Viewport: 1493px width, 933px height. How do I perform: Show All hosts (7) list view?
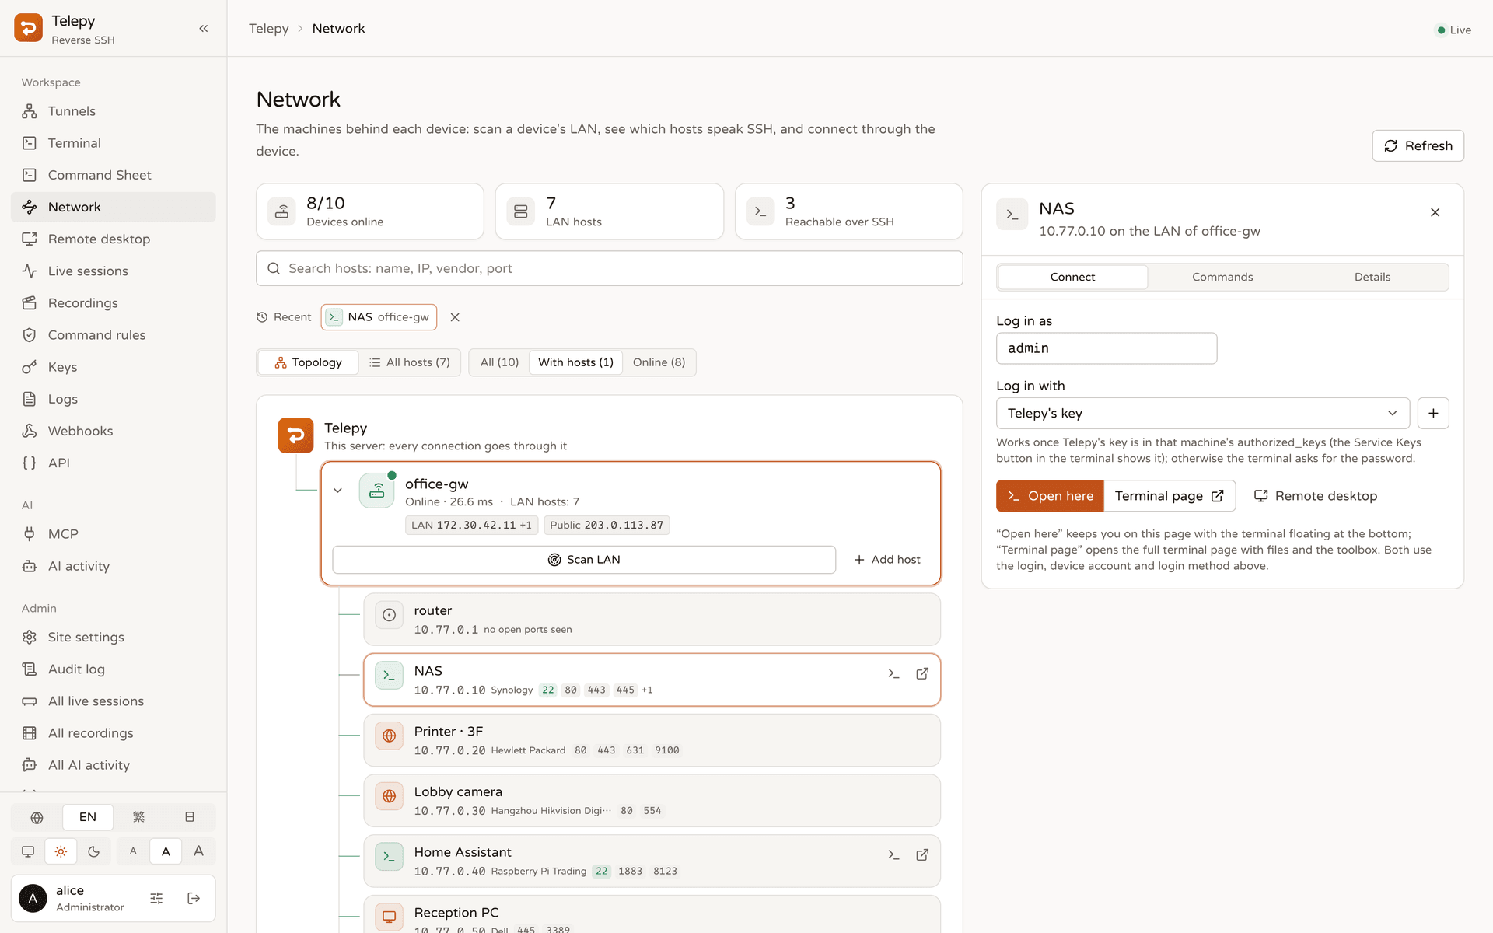pyautogui.click(x=410, y=362)
